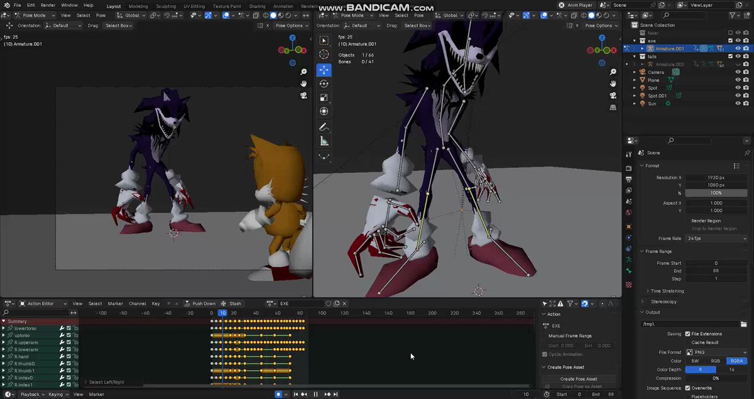Screen dimensions: 754x399
Task: Toggle camera view icon in the right viewport
Action: coord(613,96)
